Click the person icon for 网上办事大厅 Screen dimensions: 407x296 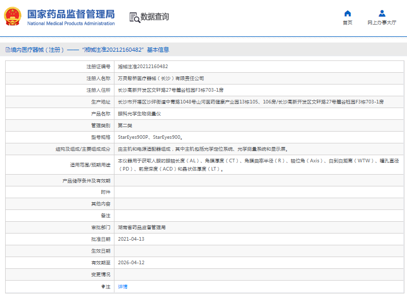point(382,13)
